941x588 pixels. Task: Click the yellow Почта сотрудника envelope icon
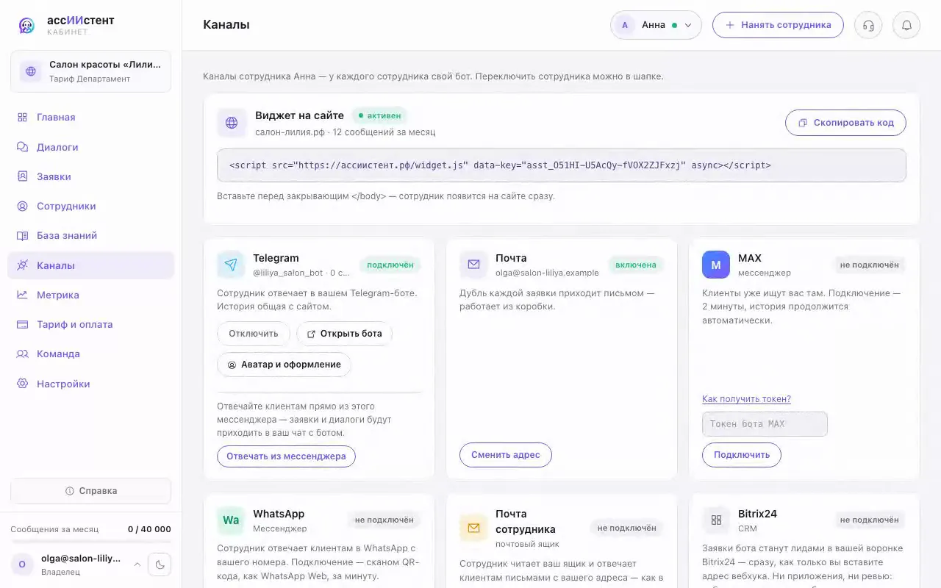point(473,528)
